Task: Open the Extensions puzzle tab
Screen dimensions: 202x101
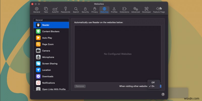Action: click(x=124, y=10)
